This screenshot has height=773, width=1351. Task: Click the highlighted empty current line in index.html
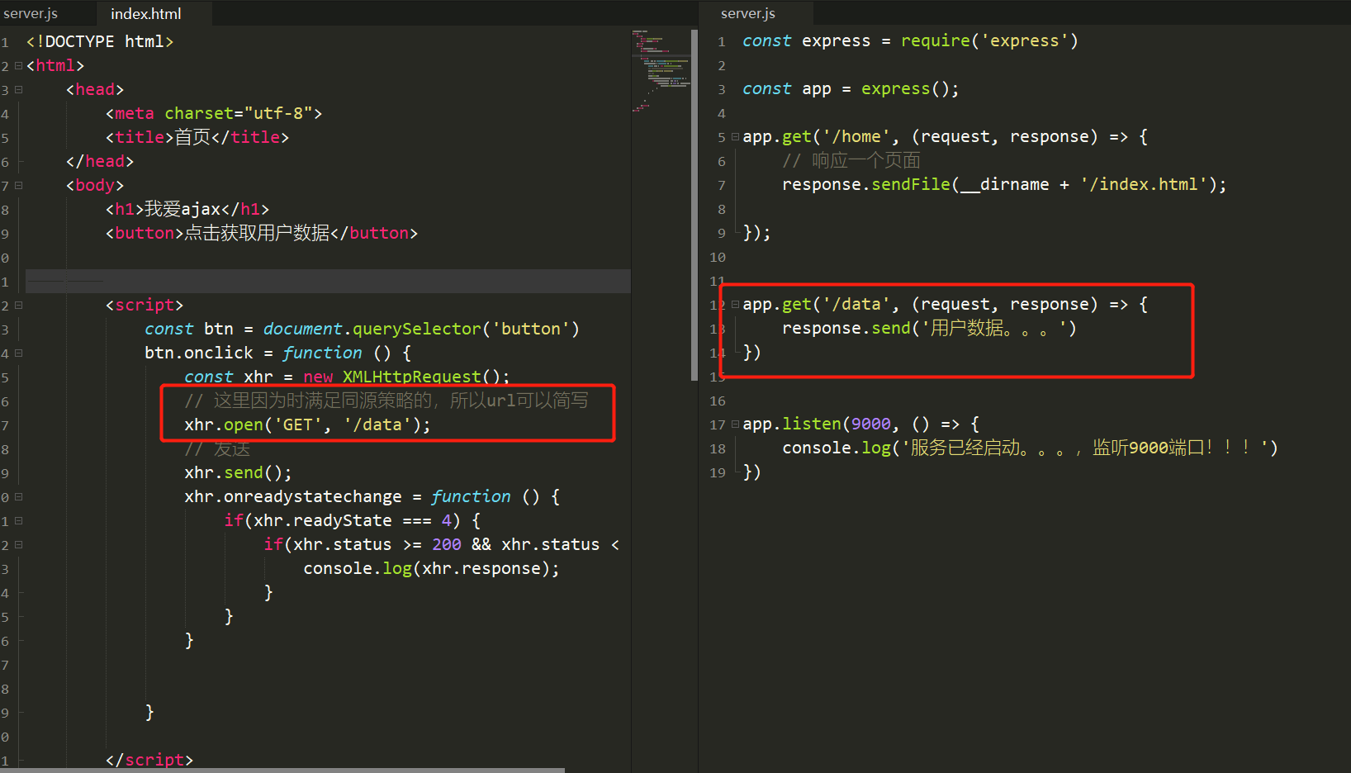(x=328, y=281)
